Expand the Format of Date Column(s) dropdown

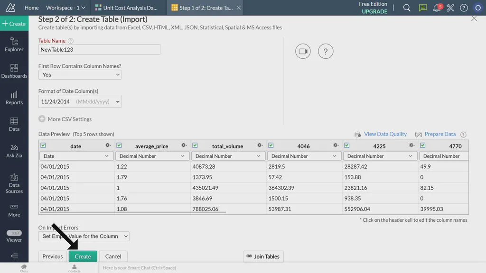coord(79,101)
